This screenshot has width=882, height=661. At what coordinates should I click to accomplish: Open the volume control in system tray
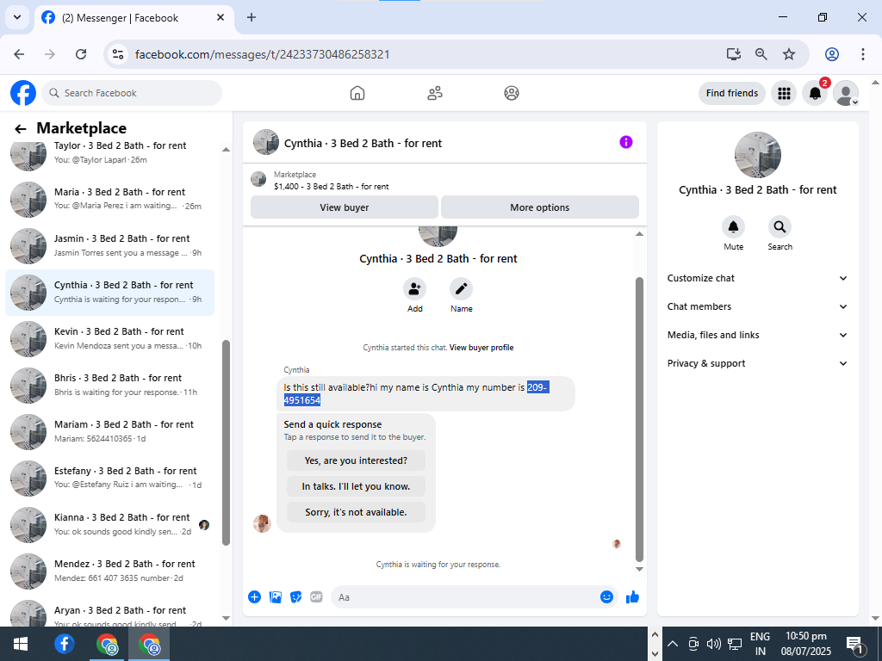[x=714, y=644]
